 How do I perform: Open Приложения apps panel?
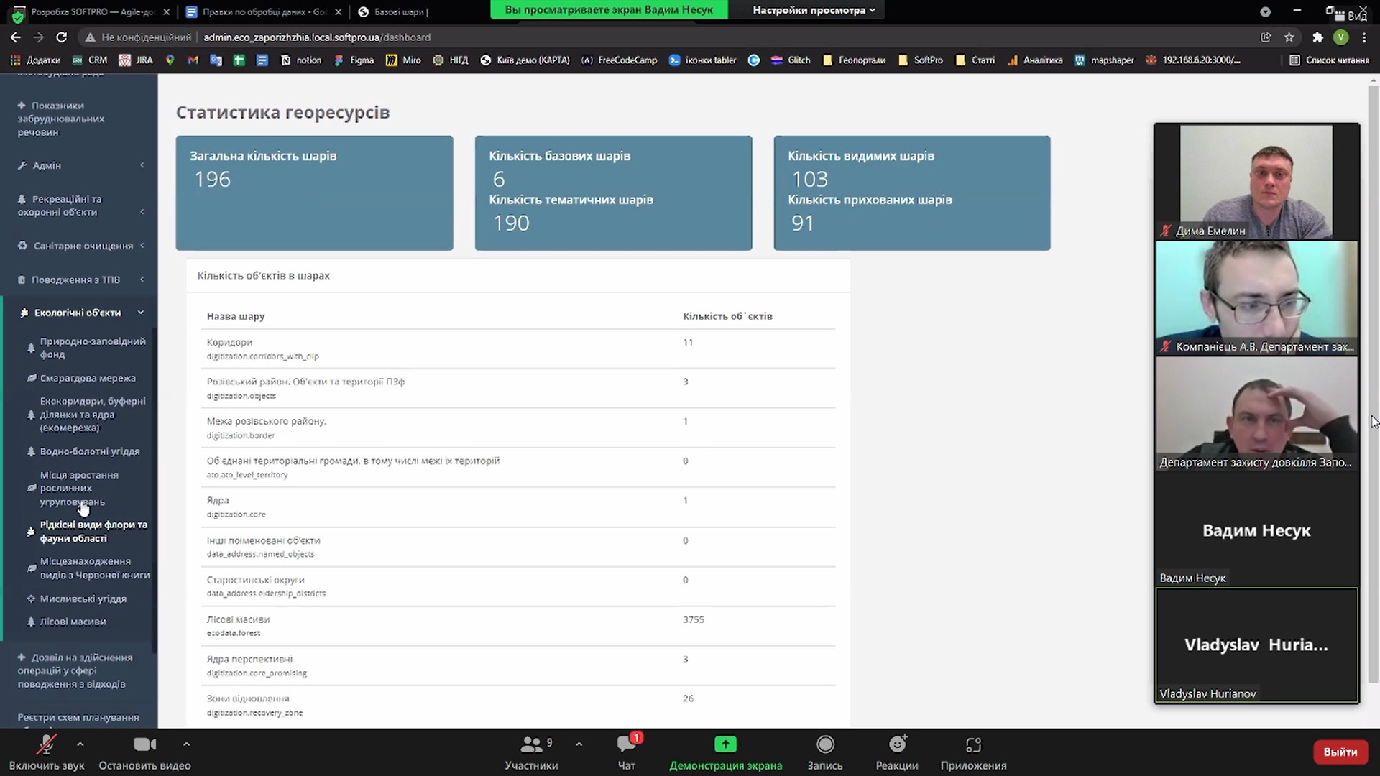click(x=973, y=752)
